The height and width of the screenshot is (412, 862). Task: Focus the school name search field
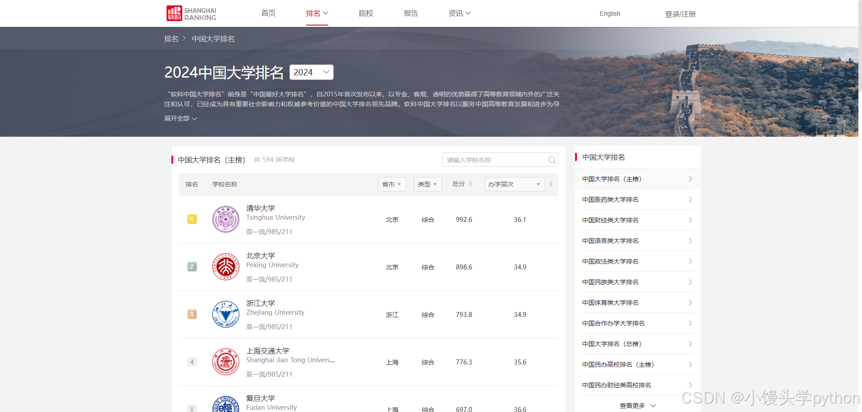(x=500, y=160)
